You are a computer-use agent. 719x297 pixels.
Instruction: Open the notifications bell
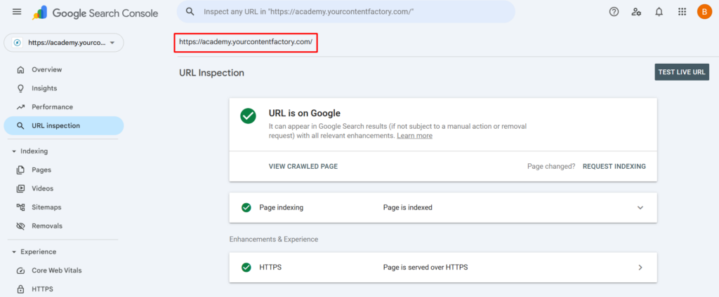point(659,12)
